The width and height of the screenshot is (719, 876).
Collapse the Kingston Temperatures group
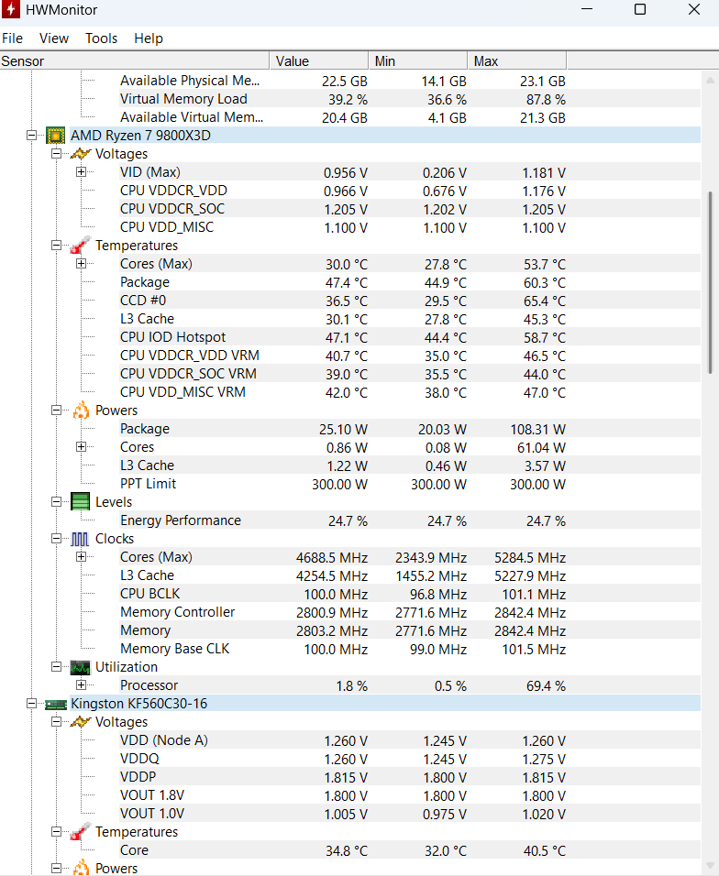tap(57, 832)
